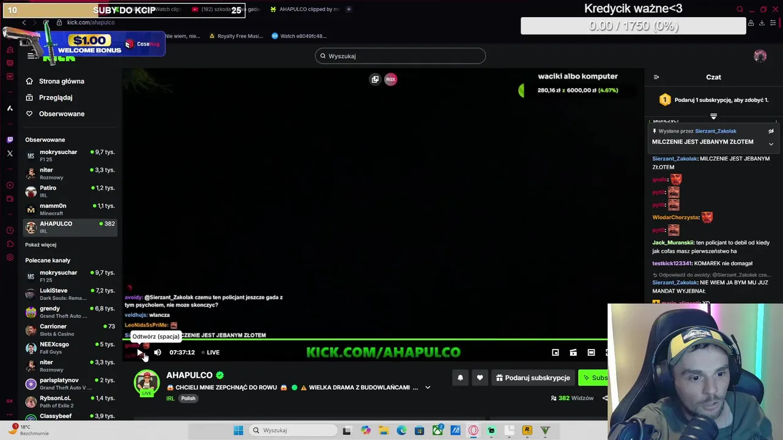Click the WlodarChorzysta username in chat

point(675,218)
